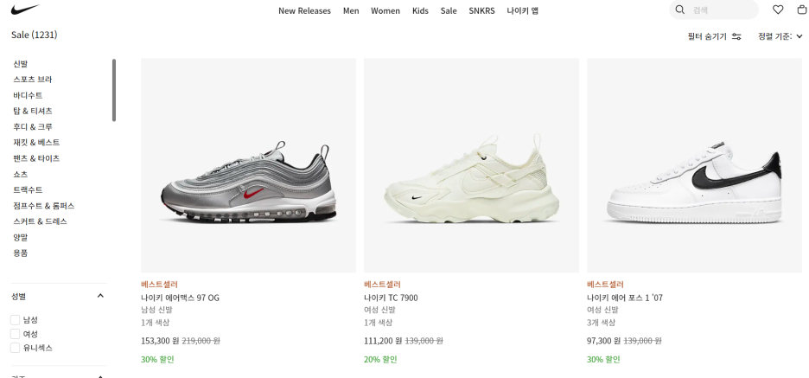
Task: Open the New Releases menu
Action: 304,11
